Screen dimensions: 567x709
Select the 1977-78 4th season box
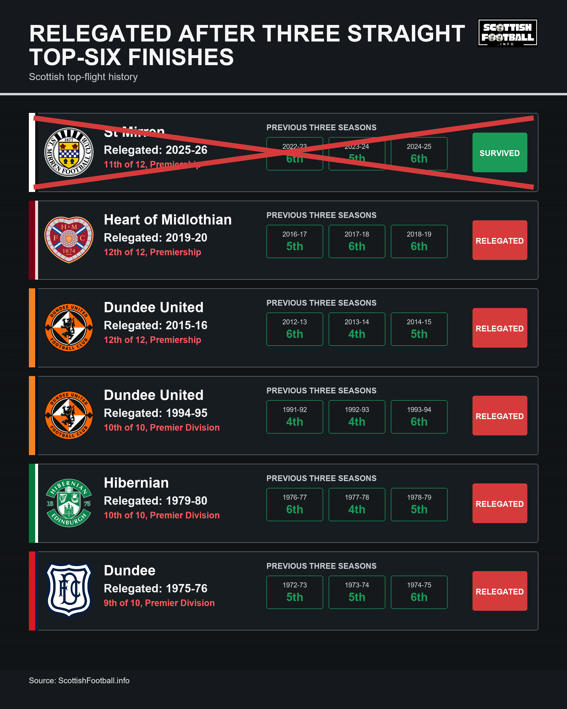point(357,505)
